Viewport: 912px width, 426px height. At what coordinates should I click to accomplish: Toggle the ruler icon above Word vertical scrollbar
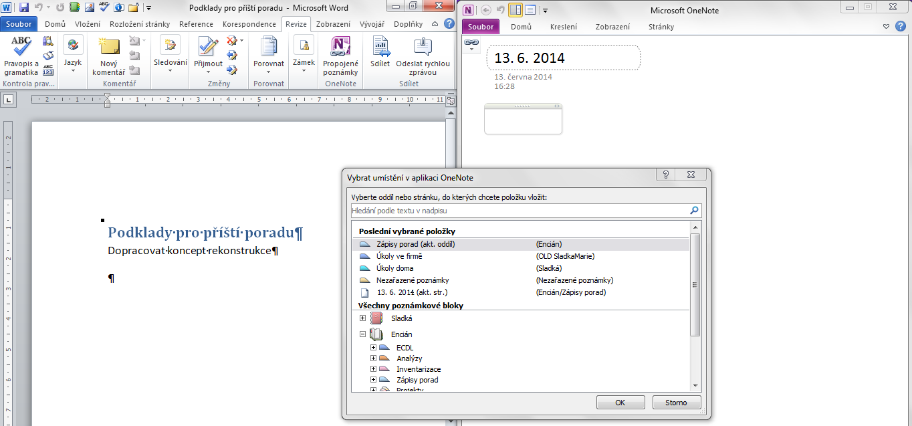click(451, 100)
